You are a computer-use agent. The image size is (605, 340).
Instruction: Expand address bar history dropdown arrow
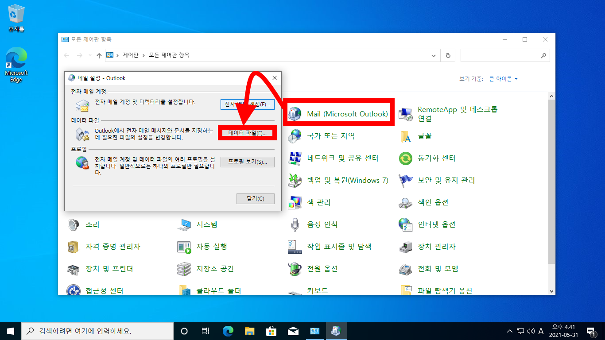(x=434, y=55)
